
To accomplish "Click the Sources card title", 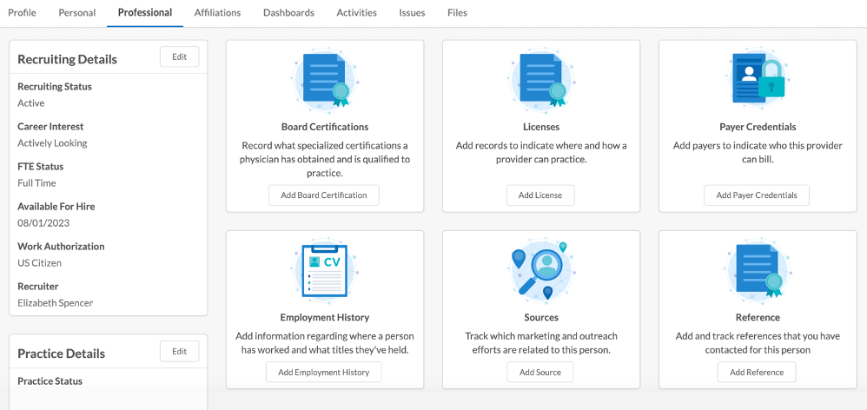I will [540, 317].
